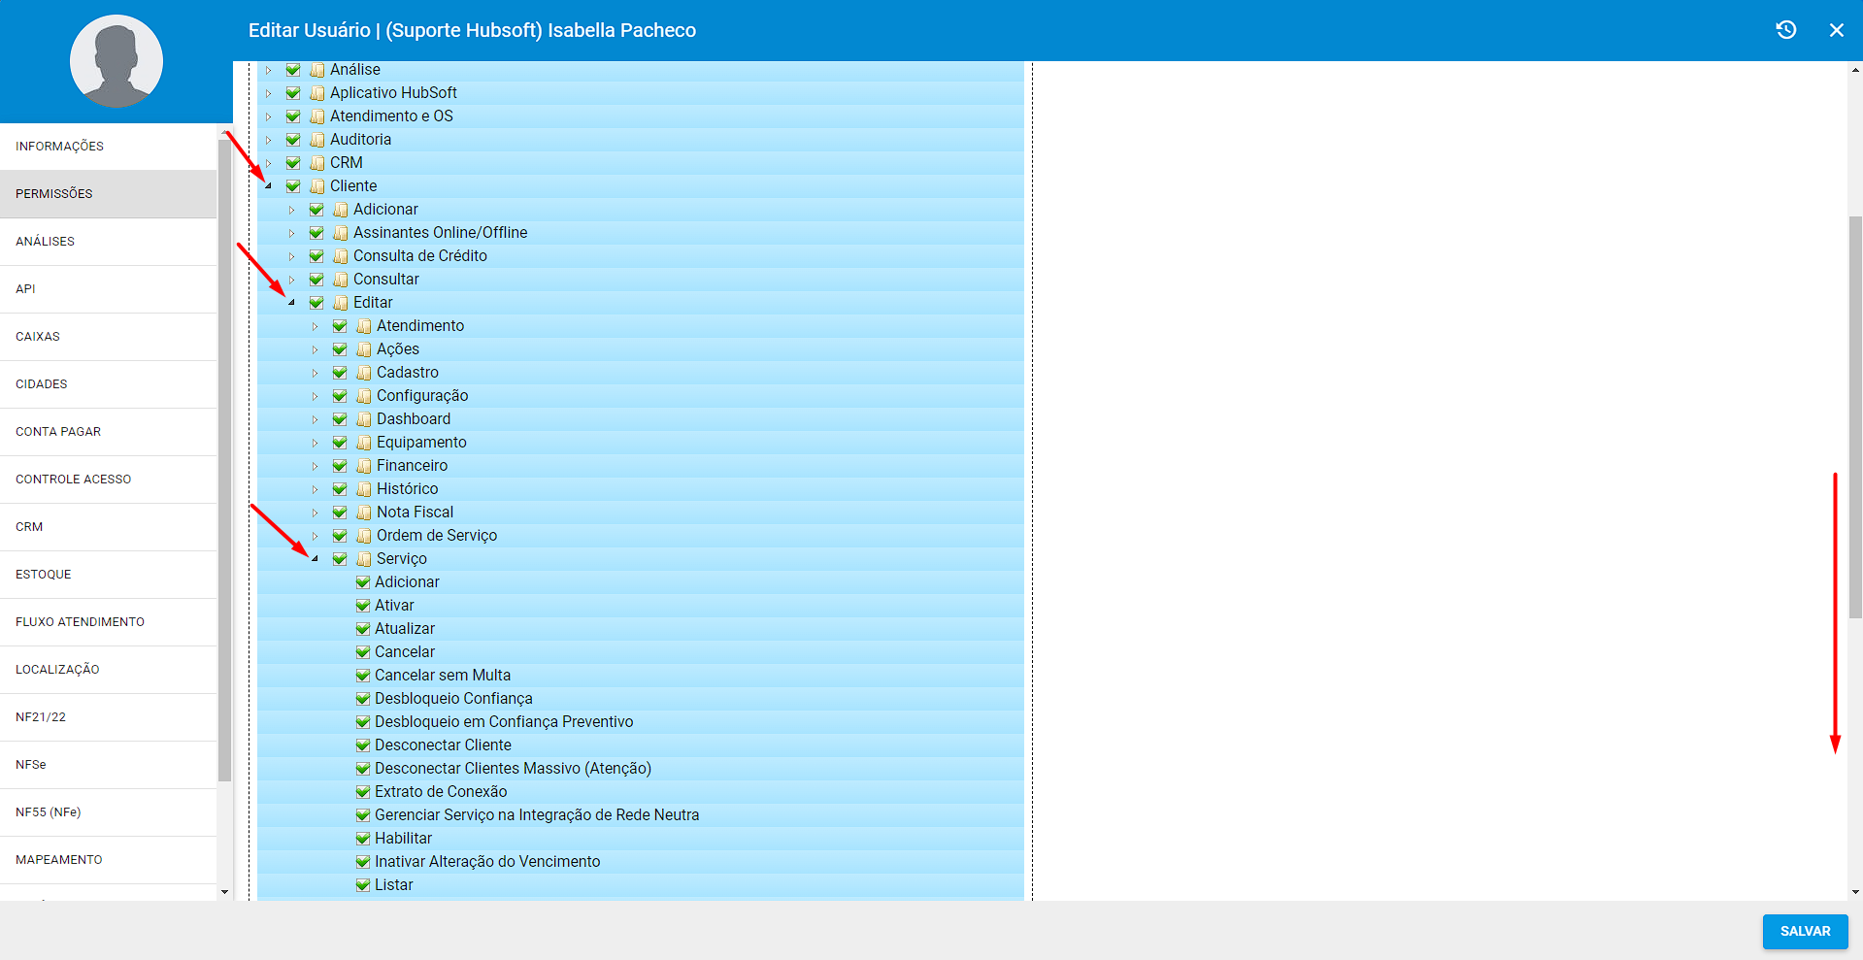Open the ANÁLISES section

click(x=108, y=242)
